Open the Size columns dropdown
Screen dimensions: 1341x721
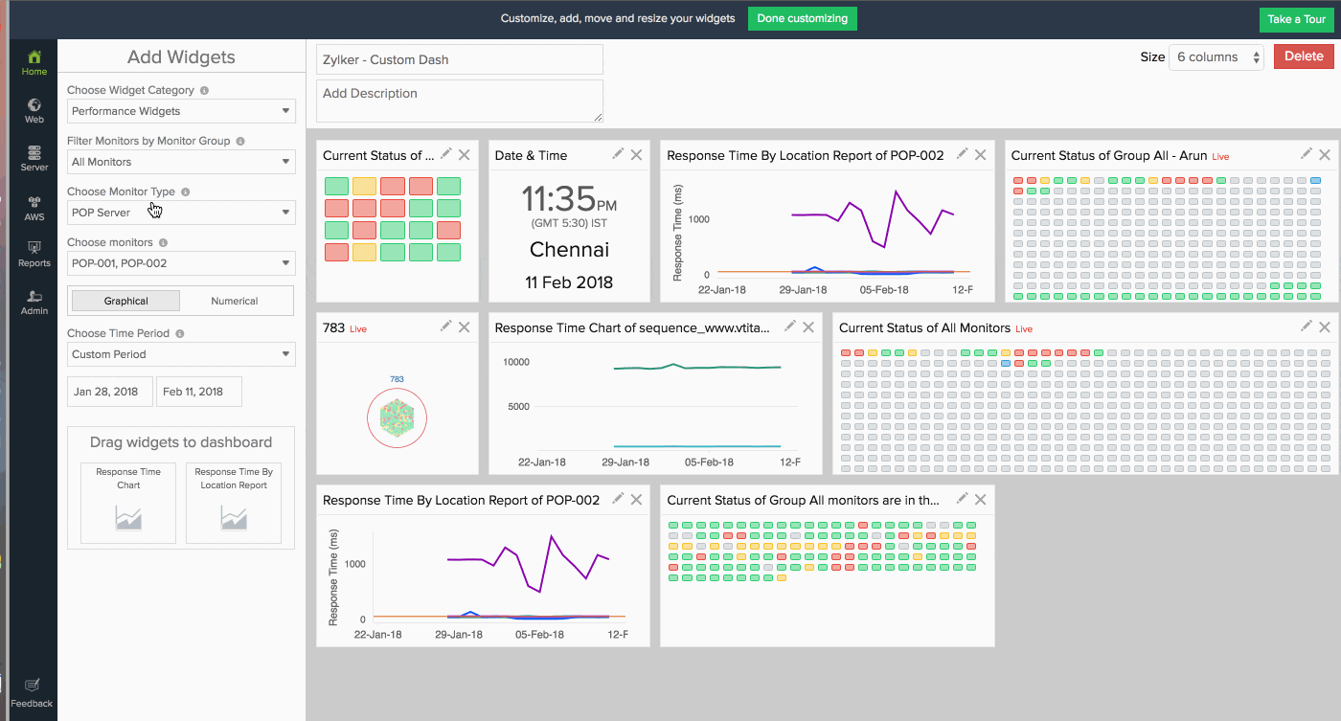[x=1216, y=57]
